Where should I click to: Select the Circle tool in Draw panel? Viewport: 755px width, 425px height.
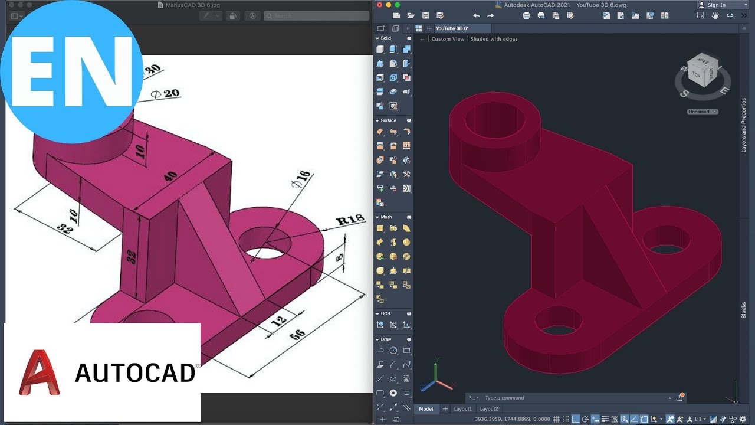(x=393, y=351)
